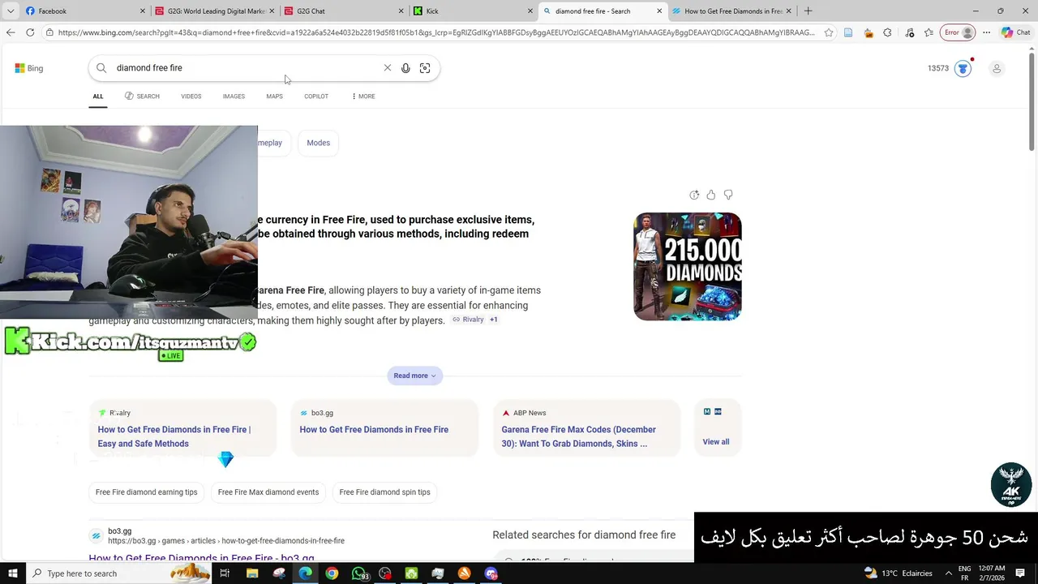Viewport: 1038px width, 584px height.
Task: Open the tab actions dropdown arrow
Action: (x=11, y=11)
